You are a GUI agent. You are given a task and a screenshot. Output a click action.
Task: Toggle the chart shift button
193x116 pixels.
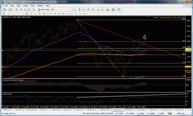[103, 10]
